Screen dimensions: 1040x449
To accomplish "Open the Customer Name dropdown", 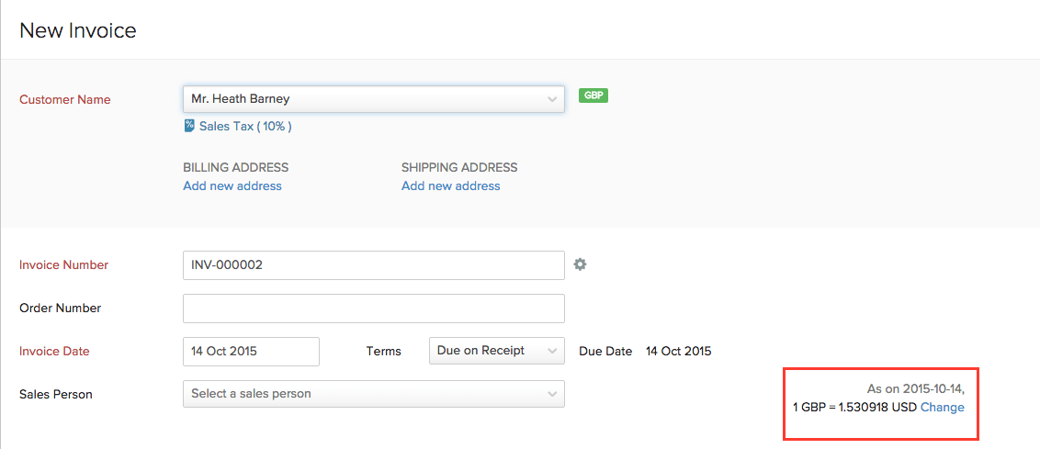I will tap(373, 99).
